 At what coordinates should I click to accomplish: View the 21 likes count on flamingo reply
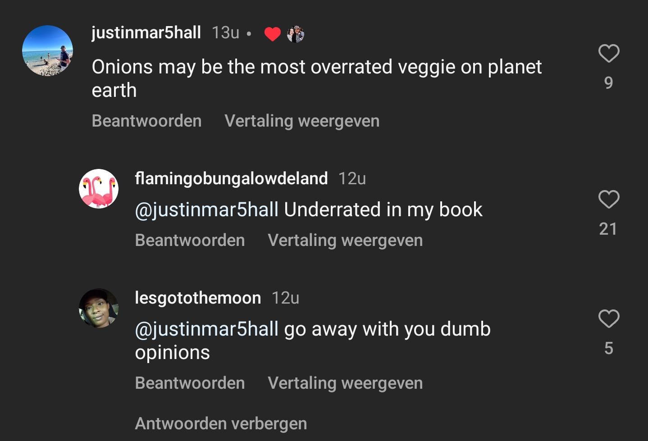(608, 229)
